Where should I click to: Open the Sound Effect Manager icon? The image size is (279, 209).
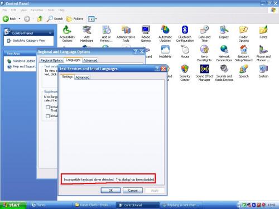204,73
